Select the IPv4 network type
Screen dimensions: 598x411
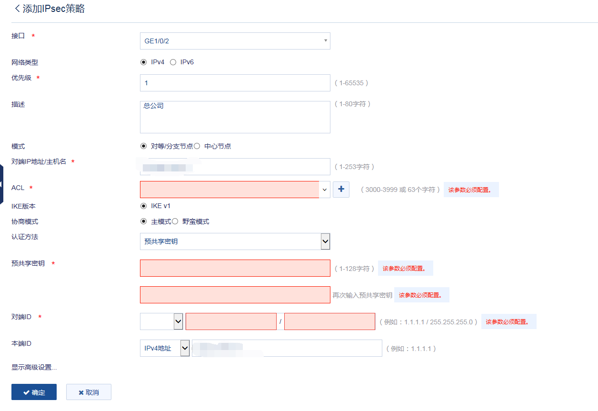tap(143, 62)
